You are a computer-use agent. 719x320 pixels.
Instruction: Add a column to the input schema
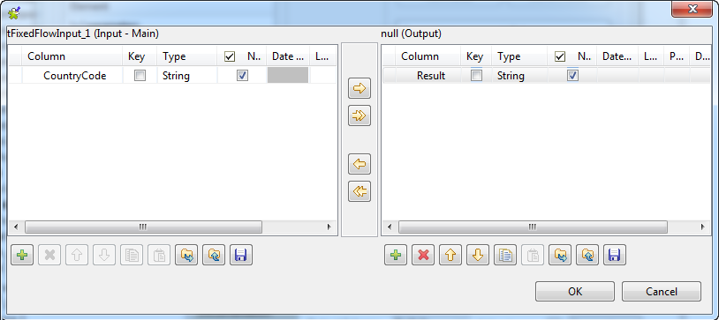pyautogui.click(x=22, y=255)
